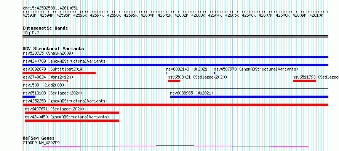Select the nsv528725 blue variant bar
This screenshot has height=151, width=339.
[x=175, y=57]
